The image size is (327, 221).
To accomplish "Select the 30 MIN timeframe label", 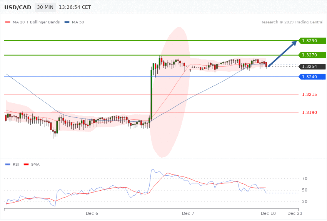I will point(45,7).
